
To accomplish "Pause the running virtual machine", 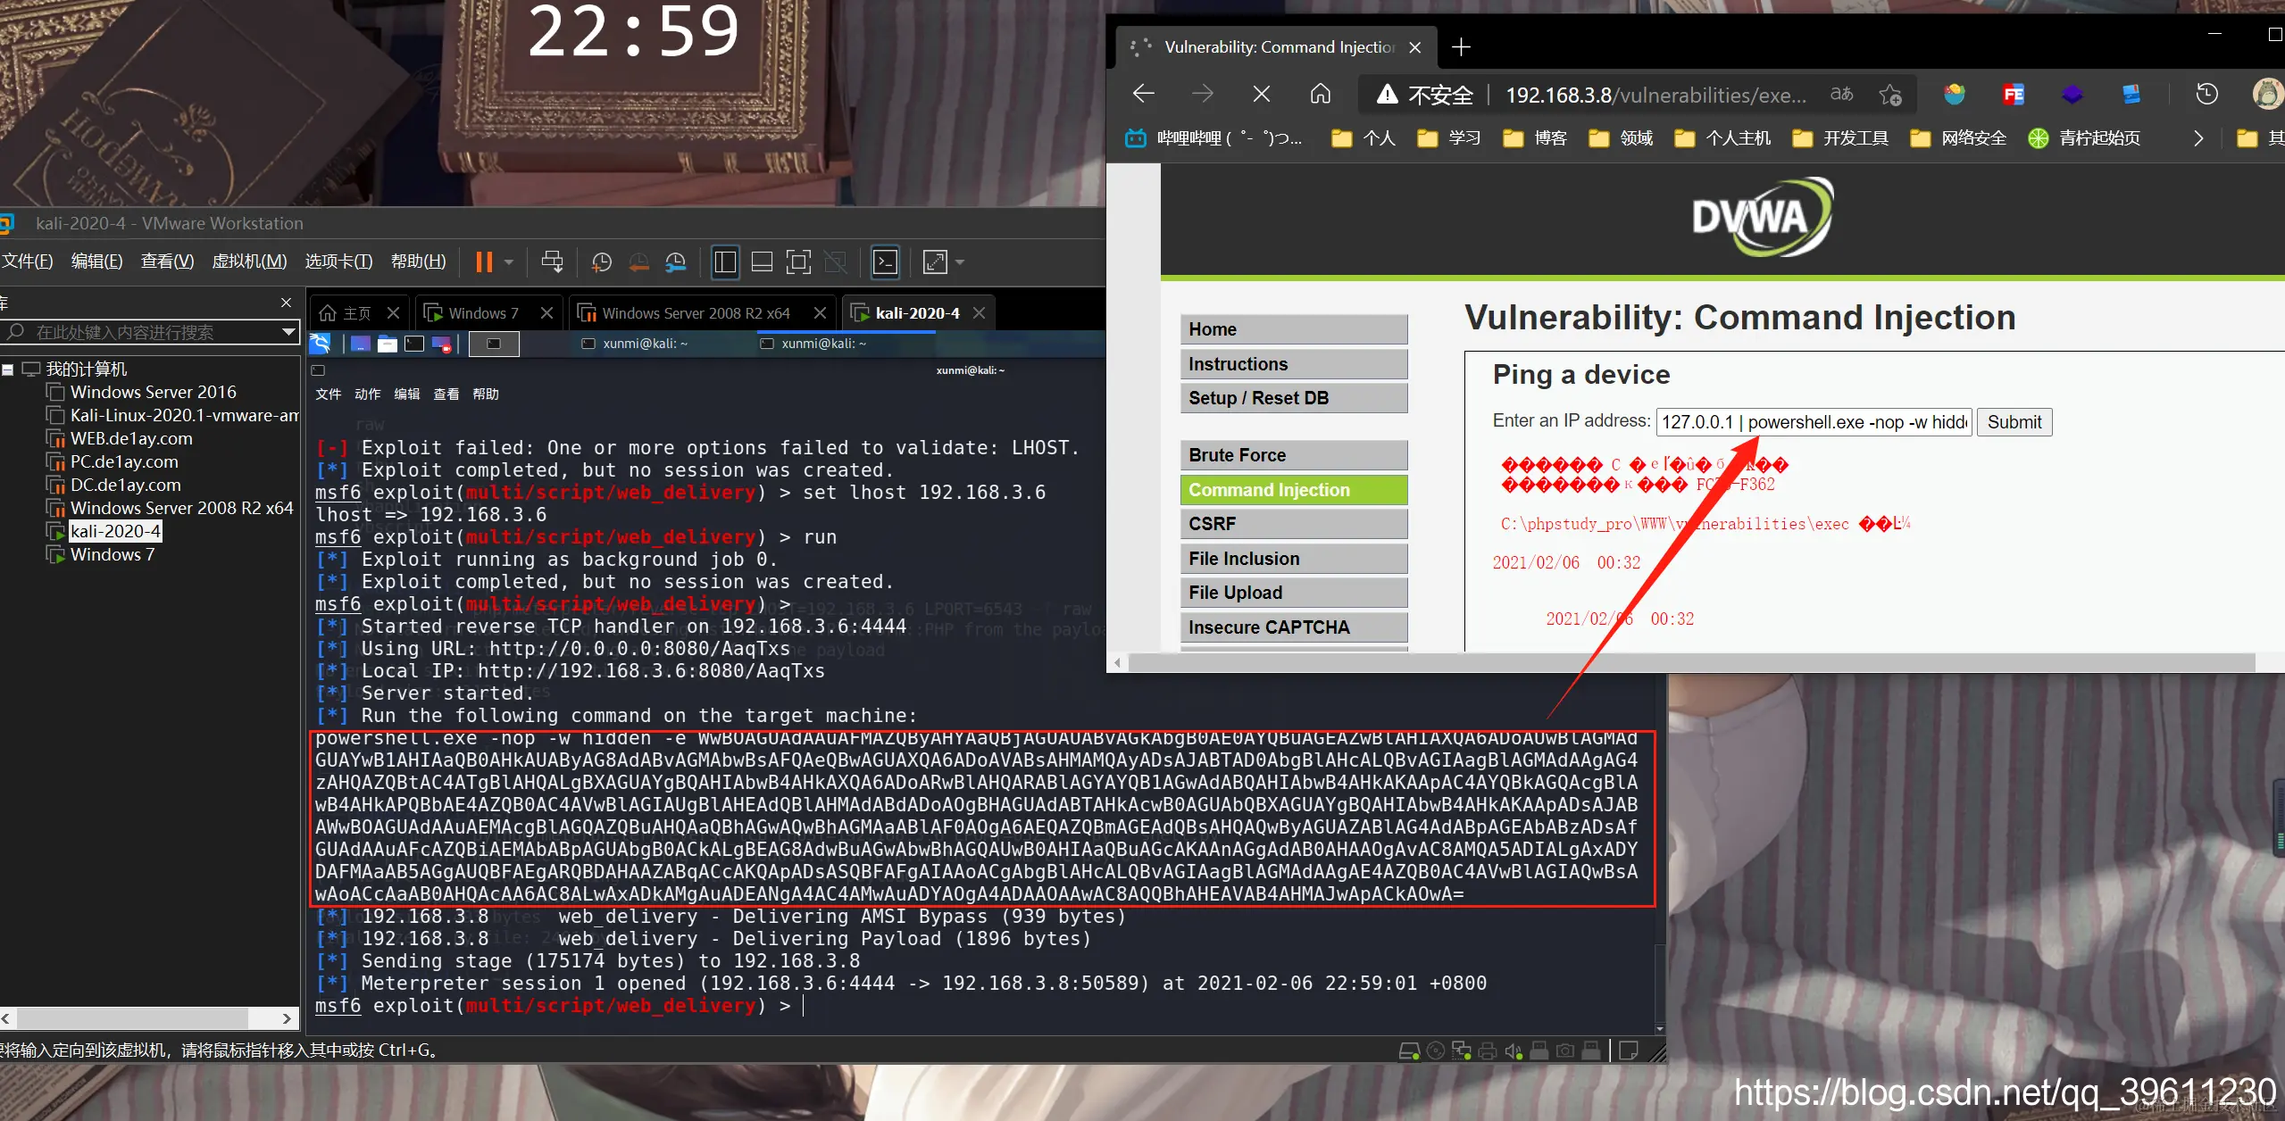I will coord(484,262).
